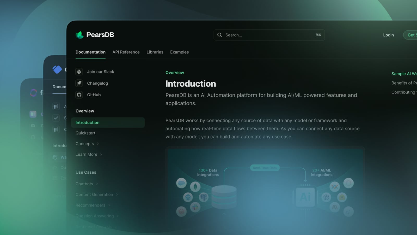417x235 pixels.
Task: Select Introduction in the sidebar
Action: [x=108, y=122]
